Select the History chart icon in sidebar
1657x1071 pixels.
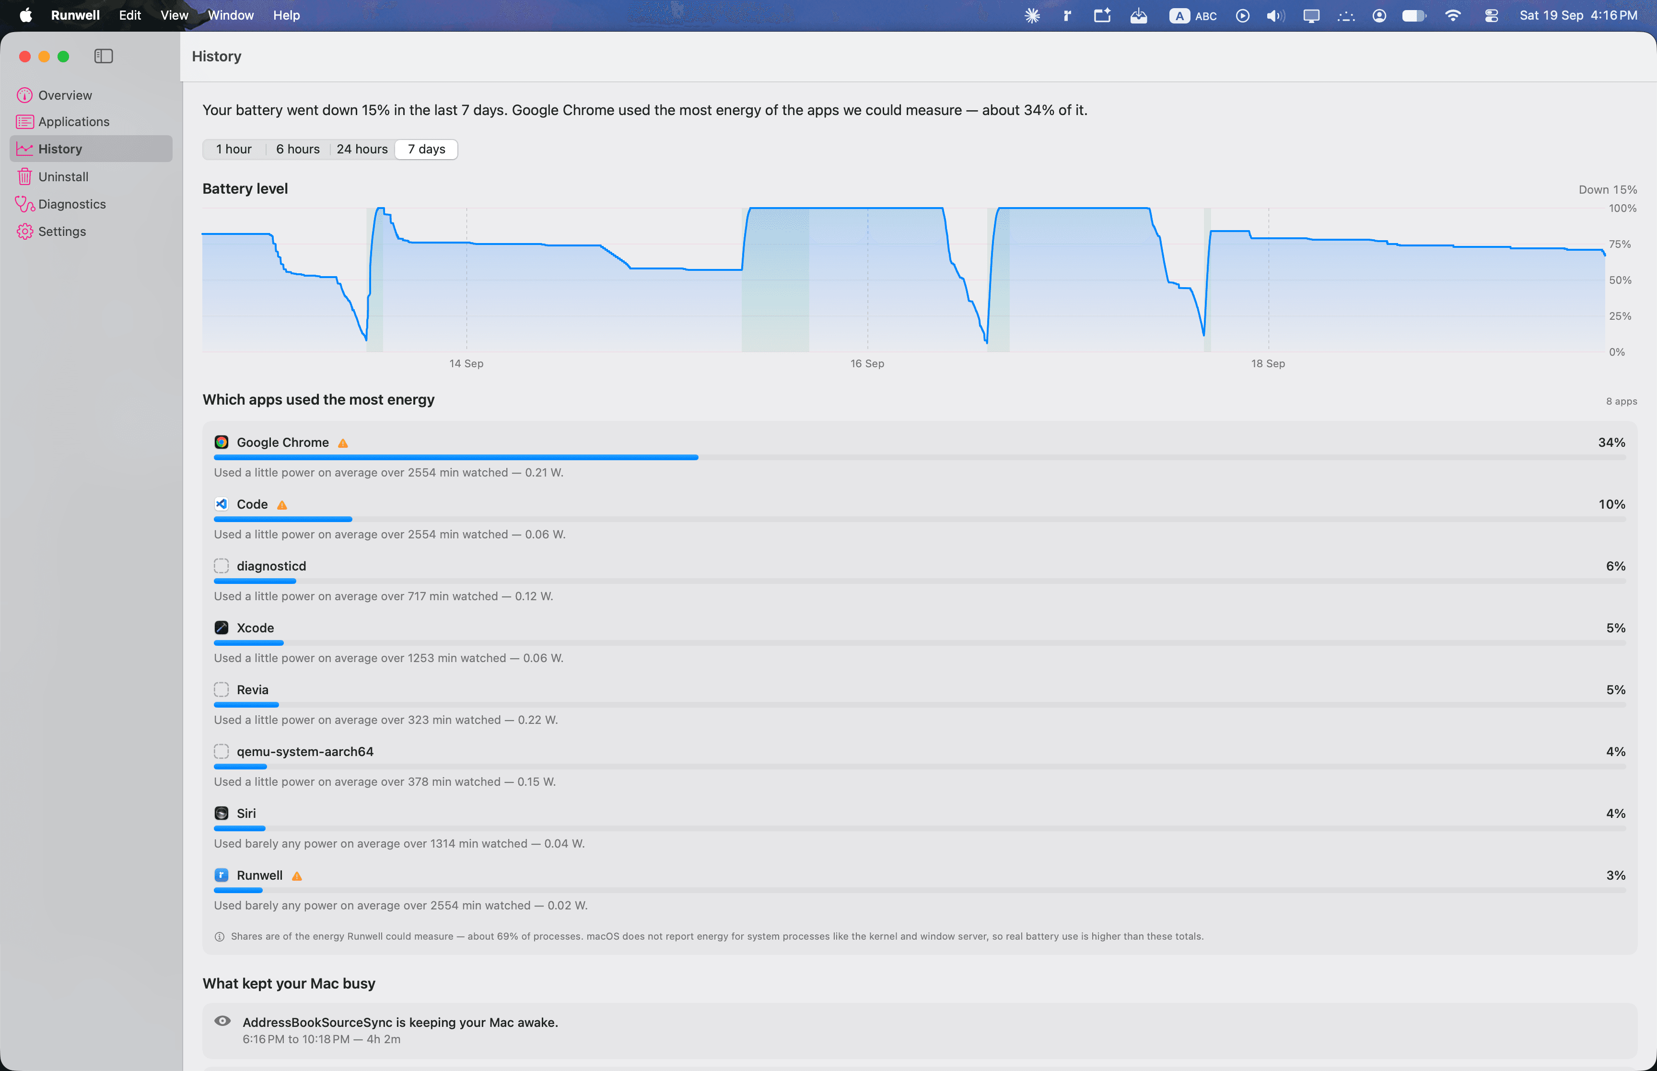tap(24, 149)
